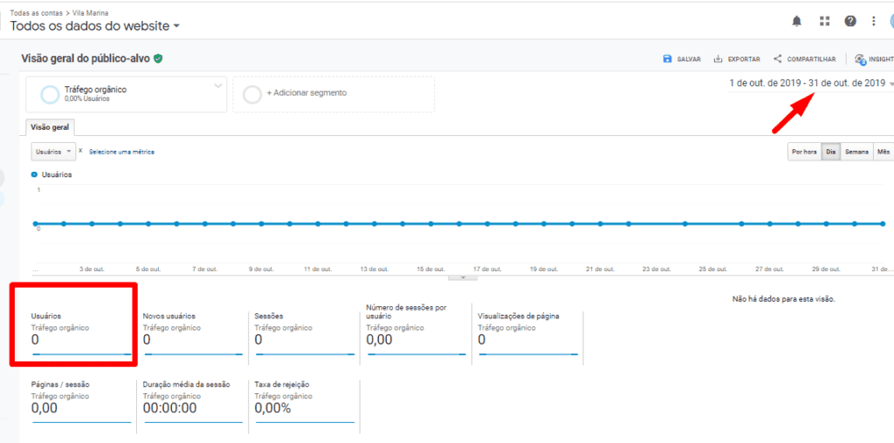Click the Salvar save icon

[x=668, y=59]
